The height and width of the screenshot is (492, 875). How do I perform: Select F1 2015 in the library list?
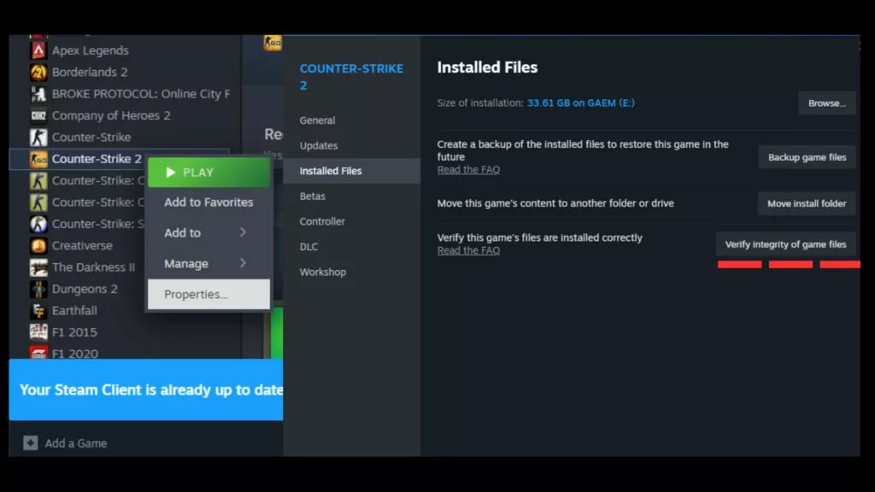coord(74,332)
